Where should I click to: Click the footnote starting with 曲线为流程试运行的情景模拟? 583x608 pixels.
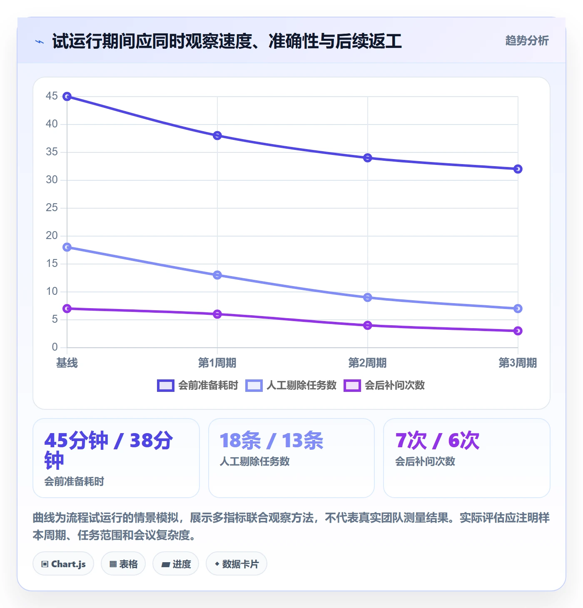[291, 526]
